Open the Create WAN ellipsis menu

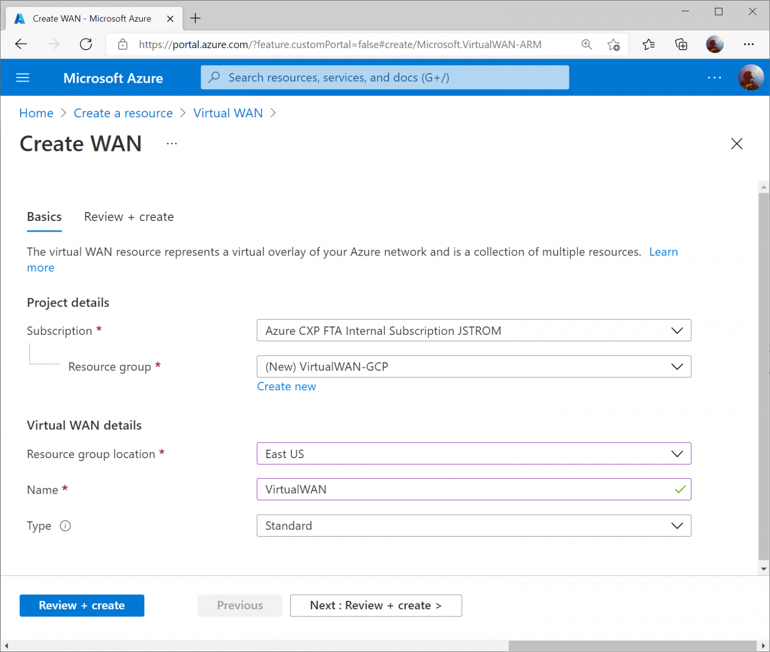[x=171, y=143]
